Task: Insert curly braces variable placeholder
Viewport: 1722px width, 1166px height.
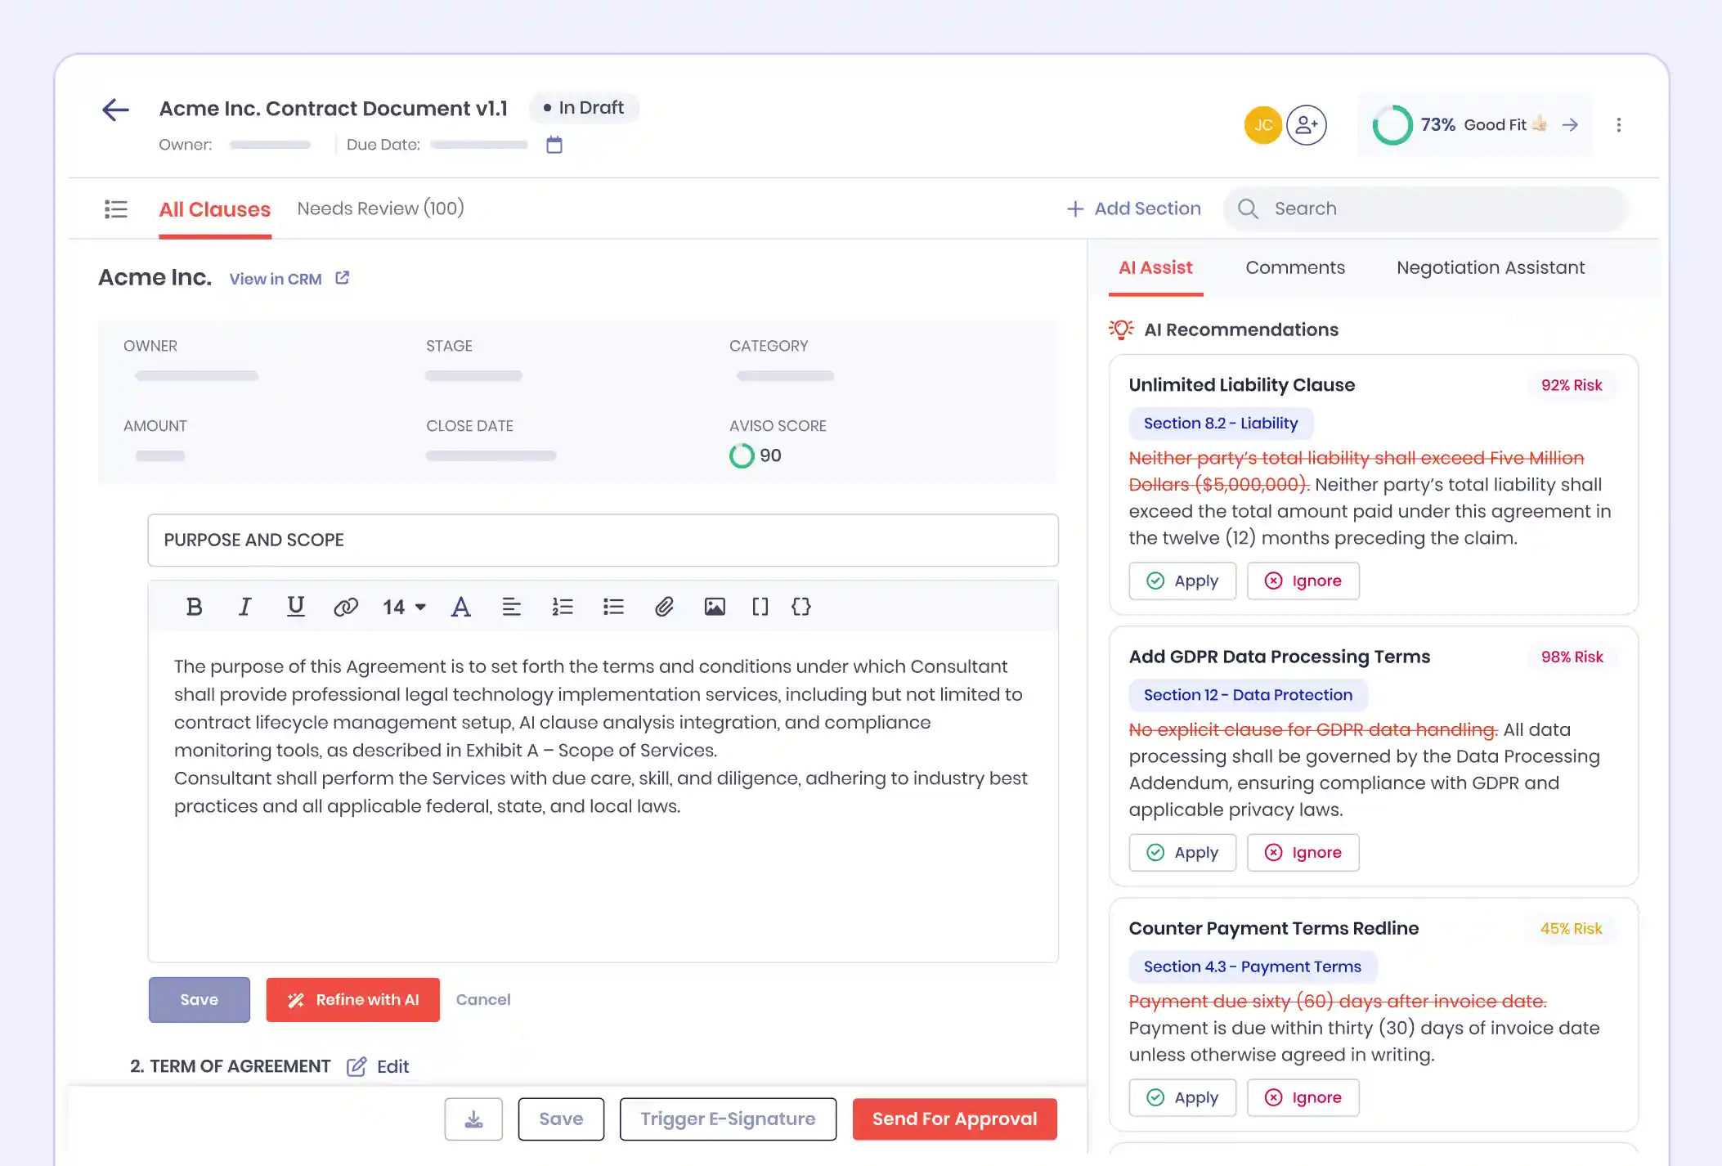Action: [801, 607]
